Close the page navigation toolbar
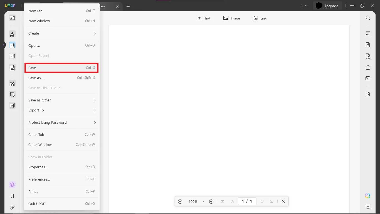Viewport: 380px width, 214px height. (x=283, y=201)
